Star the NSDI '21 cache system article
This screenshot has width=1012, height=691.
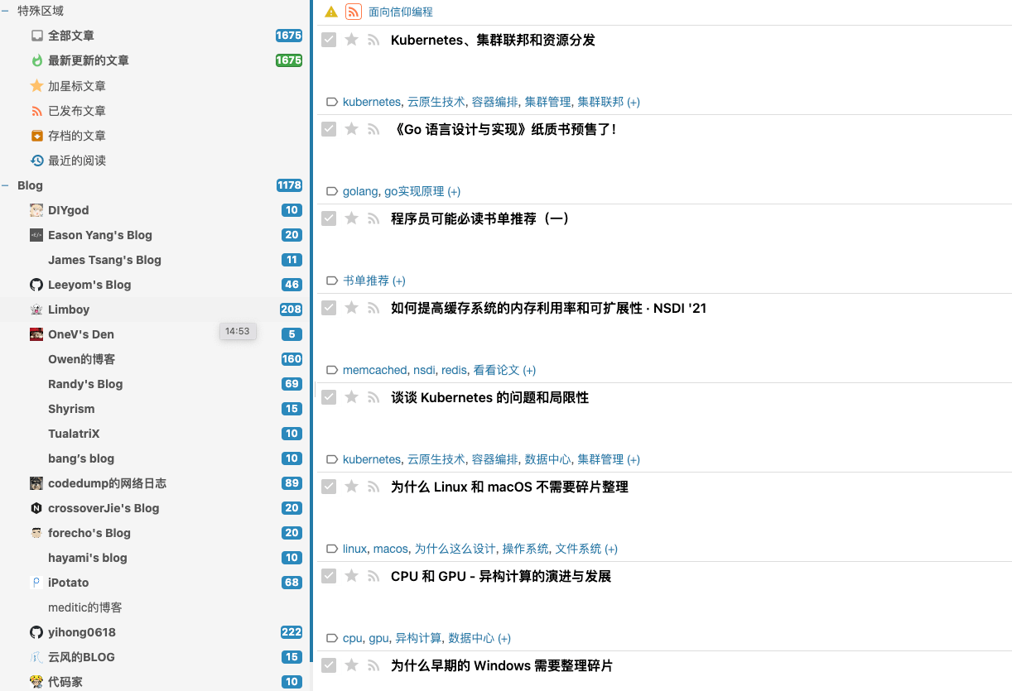[351, 308]
